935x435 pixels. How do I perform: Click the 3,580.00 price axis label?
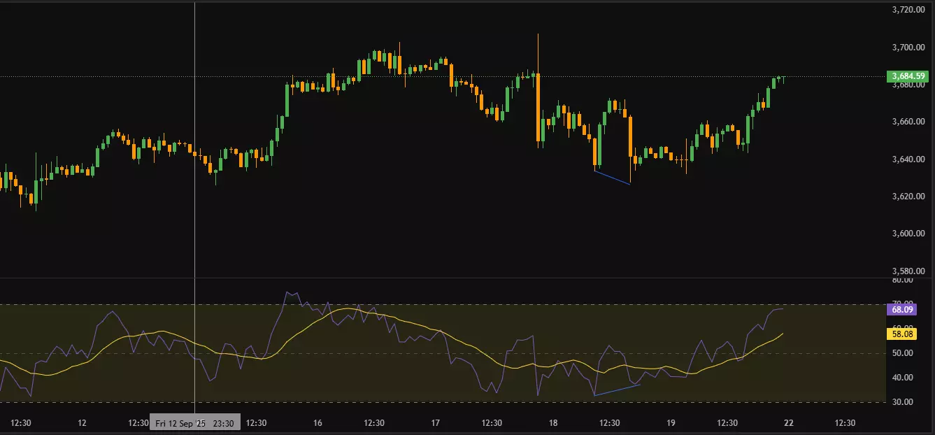click(x=908, y=271)
